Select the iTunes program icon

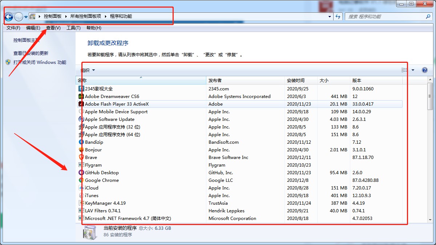pyautogui.click(x=81, y=195)
